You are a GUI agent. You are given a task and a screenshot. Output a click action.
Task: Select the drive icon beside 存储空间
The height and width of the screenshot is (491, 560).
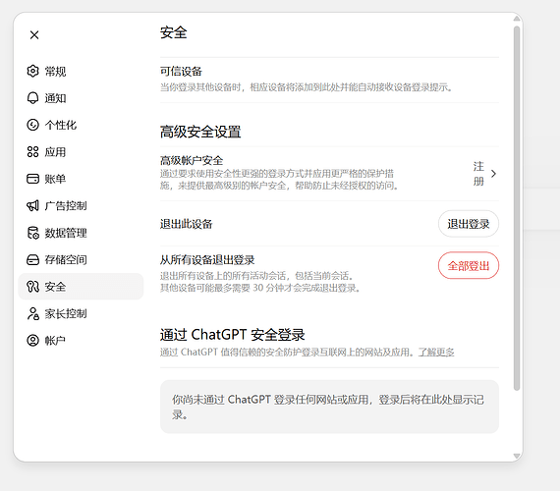tap(32, 259)
